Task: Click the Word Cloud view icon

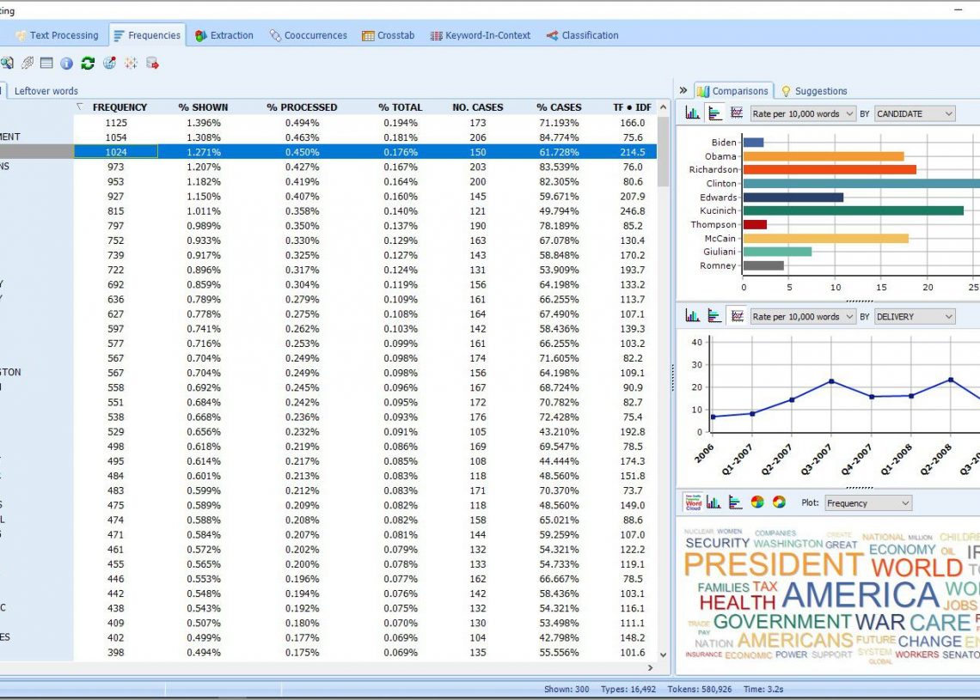Action: 693,502
